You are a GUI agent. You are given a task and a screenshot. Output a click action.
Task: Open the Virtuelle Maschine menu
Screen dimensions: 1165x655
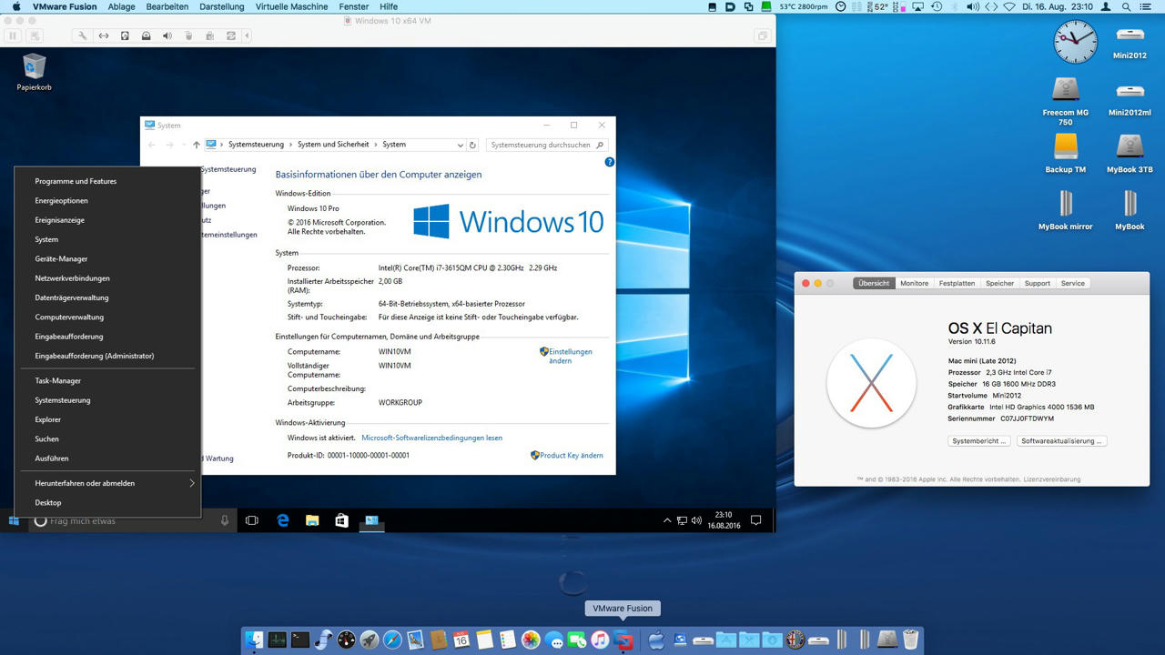[x=291, y=6]
